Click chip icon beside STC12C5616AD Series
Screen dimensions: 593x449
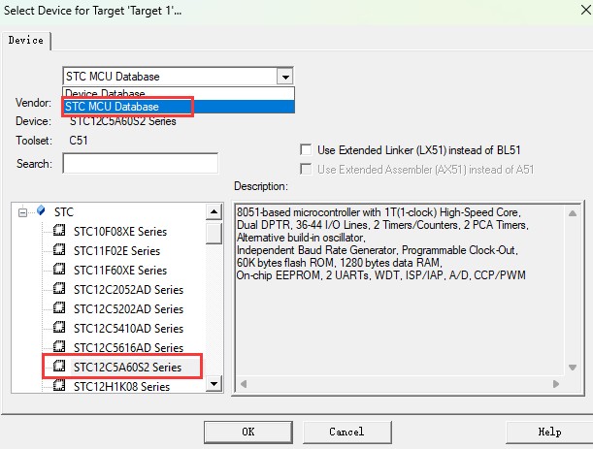tap(59, 346)
